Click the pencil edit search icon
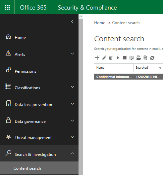 [104, 58]
